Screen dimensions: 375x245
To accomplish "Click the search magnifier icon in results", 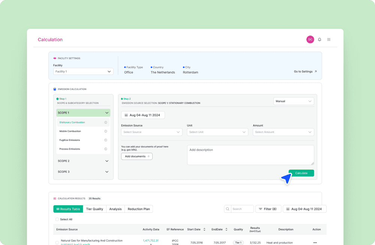I will click(x=228, y=209).
